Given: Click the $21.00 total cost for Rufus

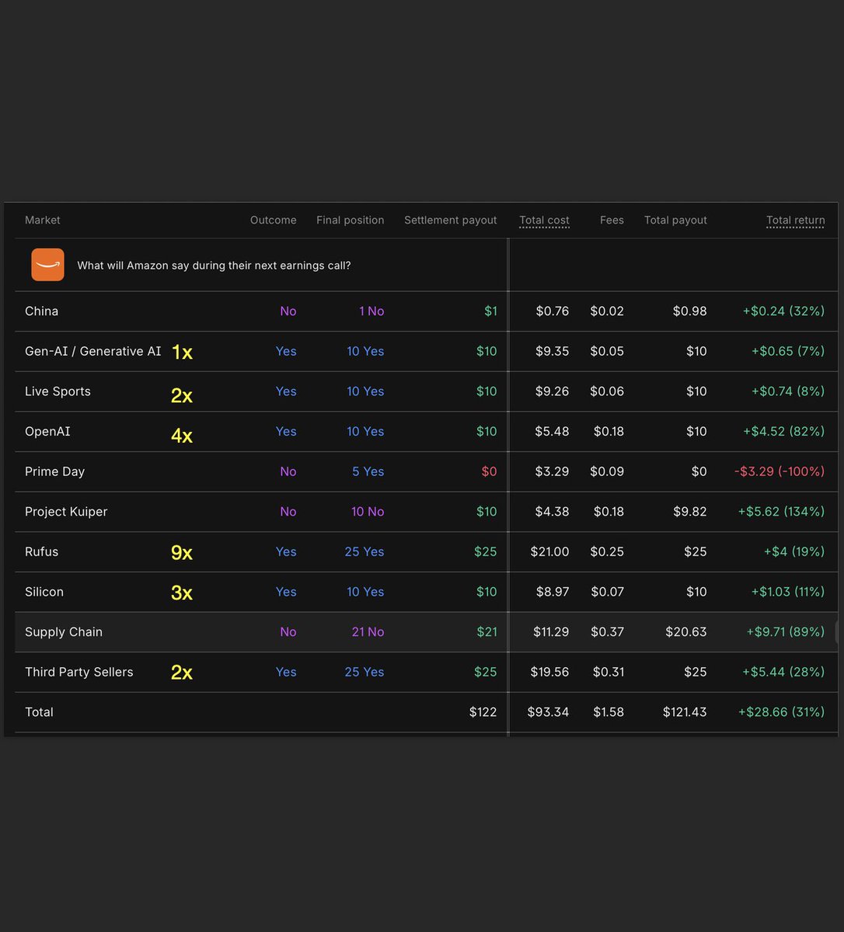Looking at the screenshot, I should [x=549, y=552].
